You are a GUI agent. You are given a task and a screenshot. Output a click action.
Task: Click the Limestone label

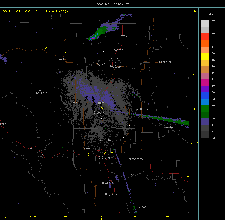[x=40, y=93]
